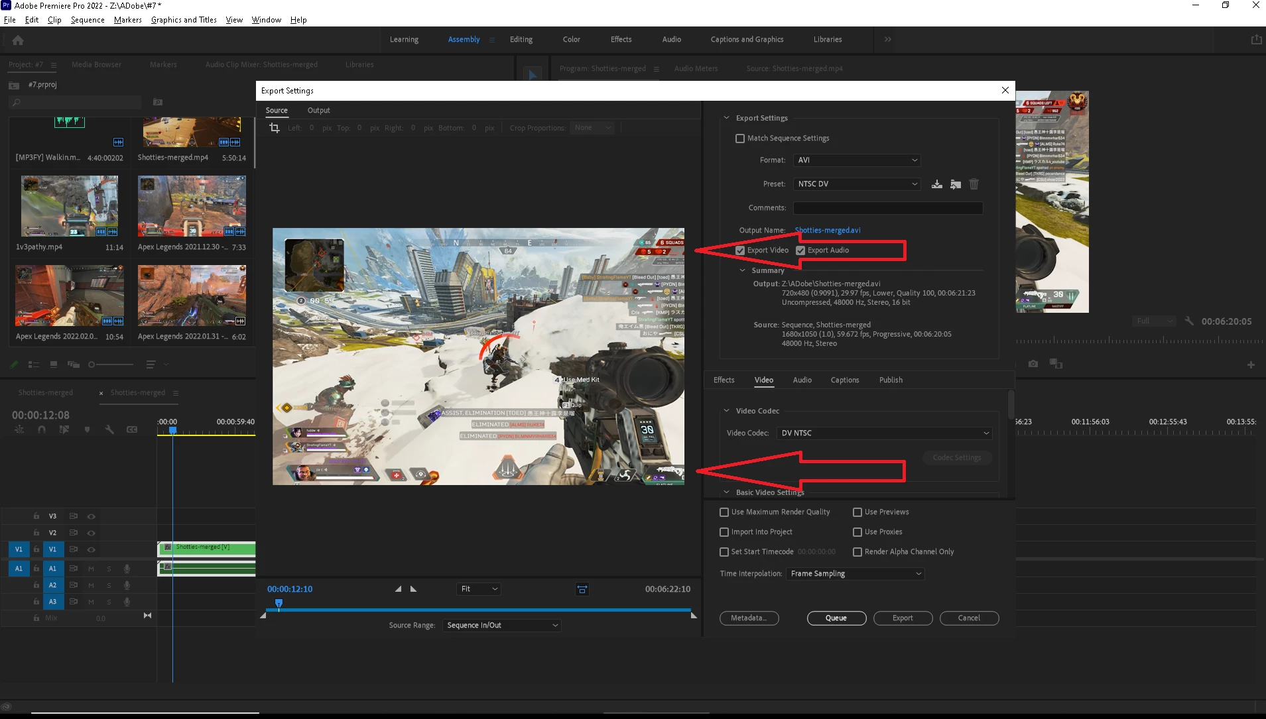
Task: Open the Fit zoom level dropdown
Action: pyautogui.click(x=478, y=589)
